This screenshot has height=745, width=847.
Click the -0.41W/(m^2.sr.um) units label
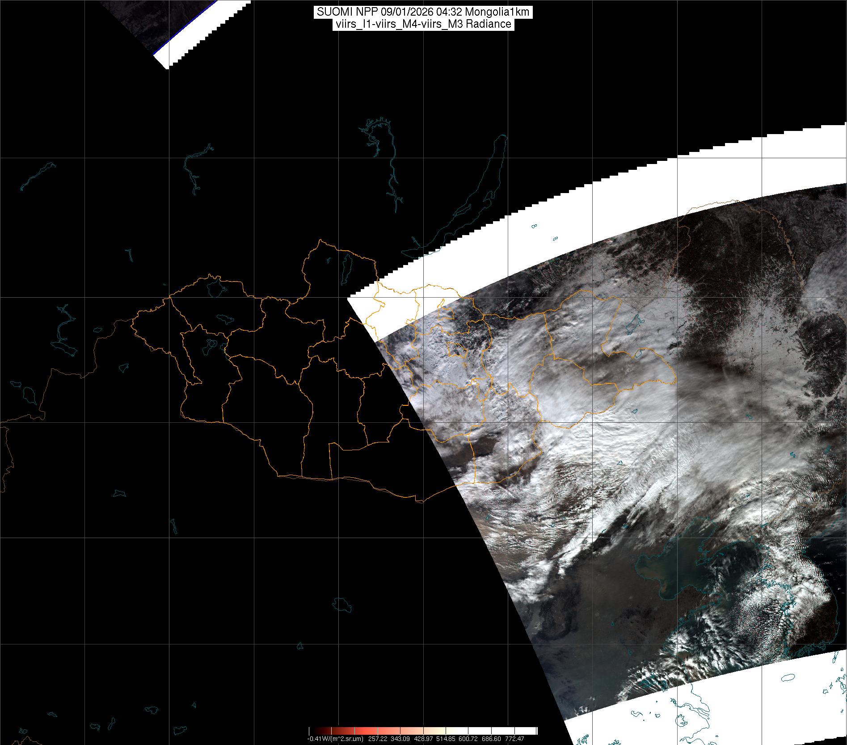point(335,739)
